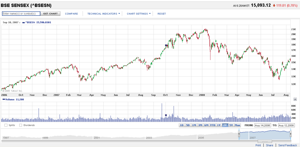Click the Print link
The image size is (300, 147).
tap(258, 145)
